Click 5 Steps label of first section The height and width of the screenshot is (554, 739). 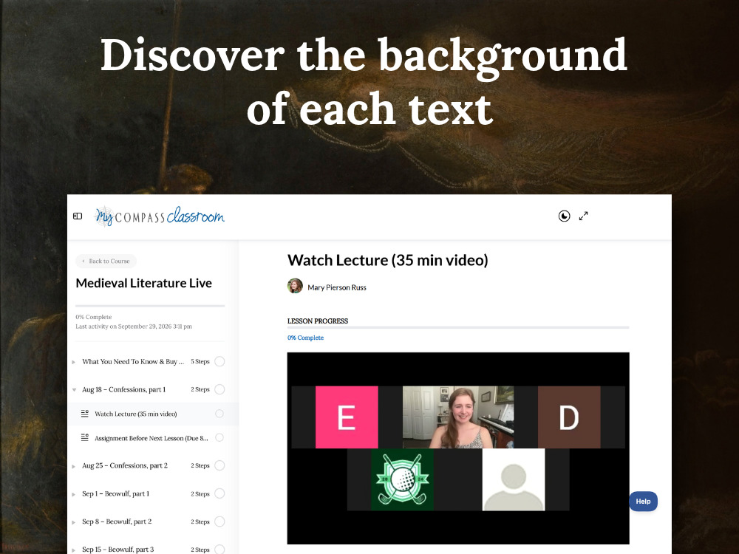coord(200,361)
